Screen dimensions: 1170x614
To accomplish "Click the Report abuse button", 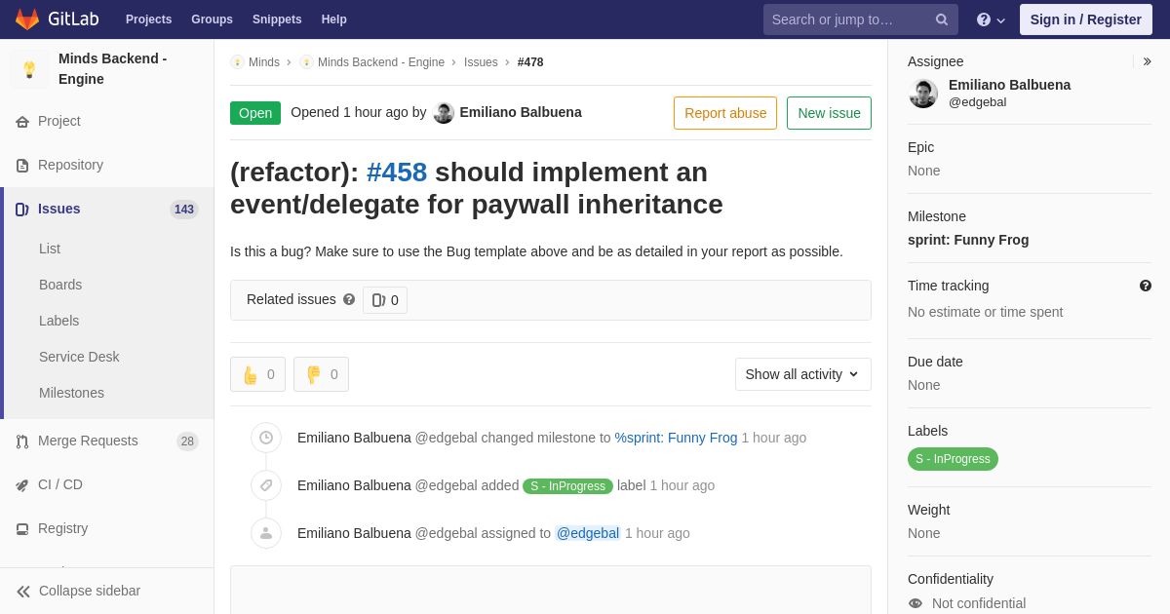I will (x=725, y=113).
